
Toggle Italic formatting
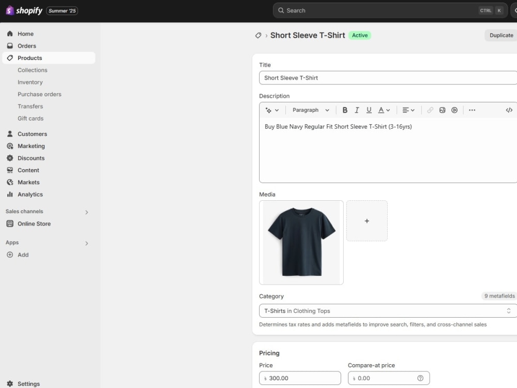click(x=357, y=110)
